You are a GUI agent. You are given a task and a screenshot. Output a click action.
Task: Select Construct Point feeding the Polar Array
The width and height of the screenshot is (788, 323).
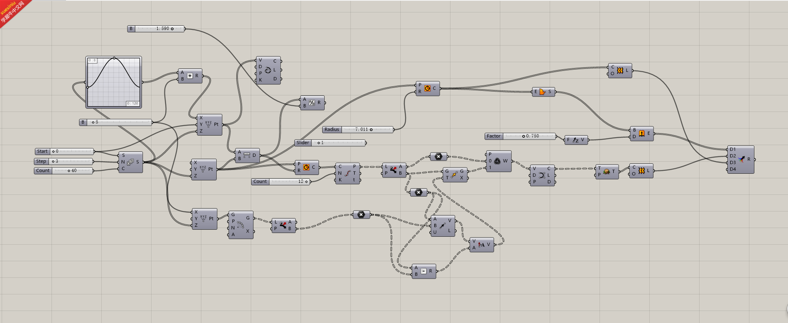click(204, 219)
